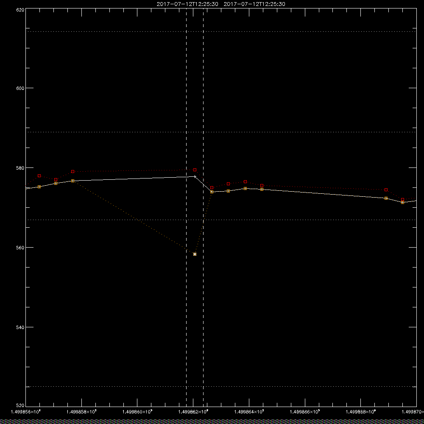Screen dimensions: 424x424
Task: Select the rightmost red square marker near 572
Action: (x=403, y=200)
